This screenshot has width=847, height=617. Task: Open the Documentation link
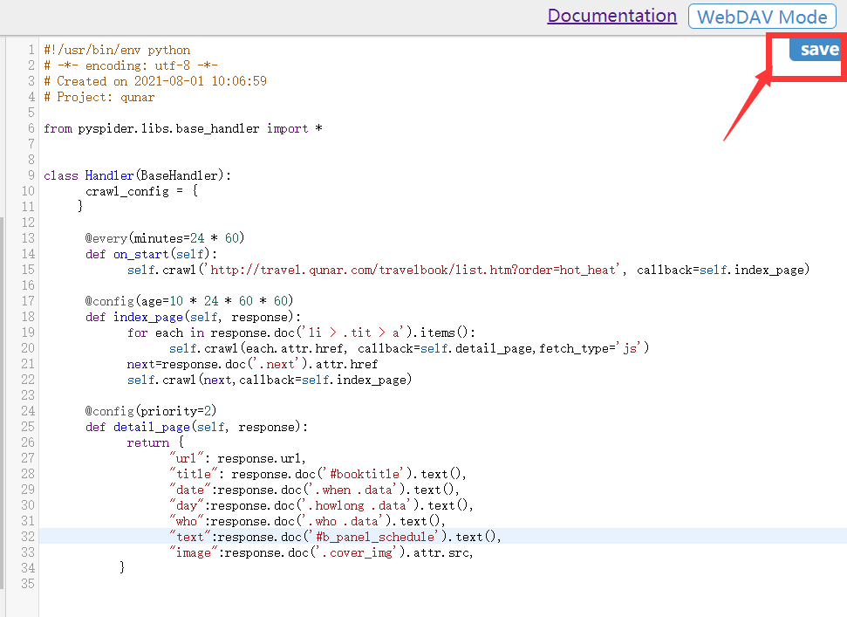click(612, 16)
